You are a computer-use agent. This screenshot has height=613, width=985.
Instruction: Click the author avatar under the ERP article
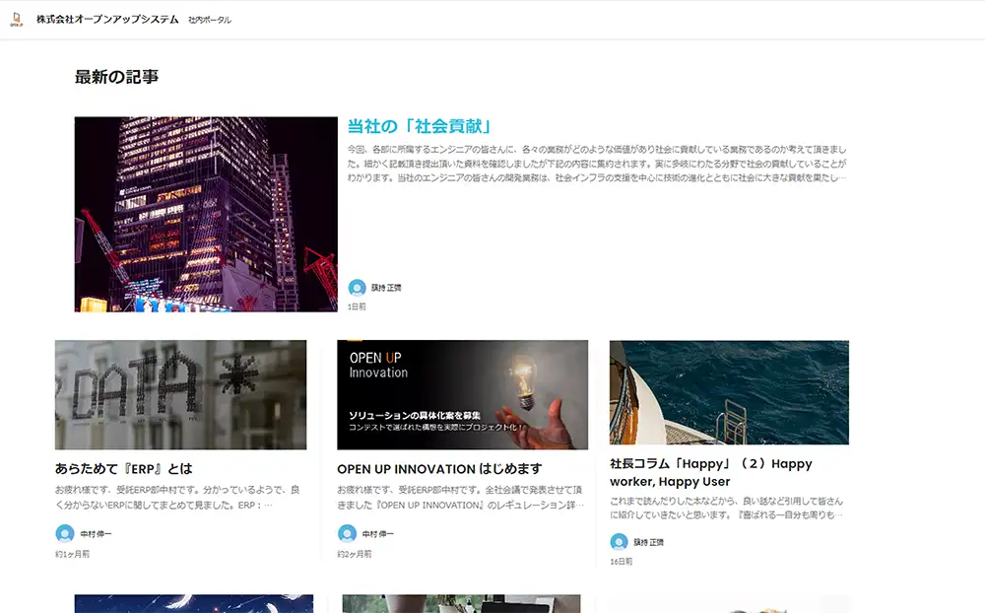(x=65, y=534)
